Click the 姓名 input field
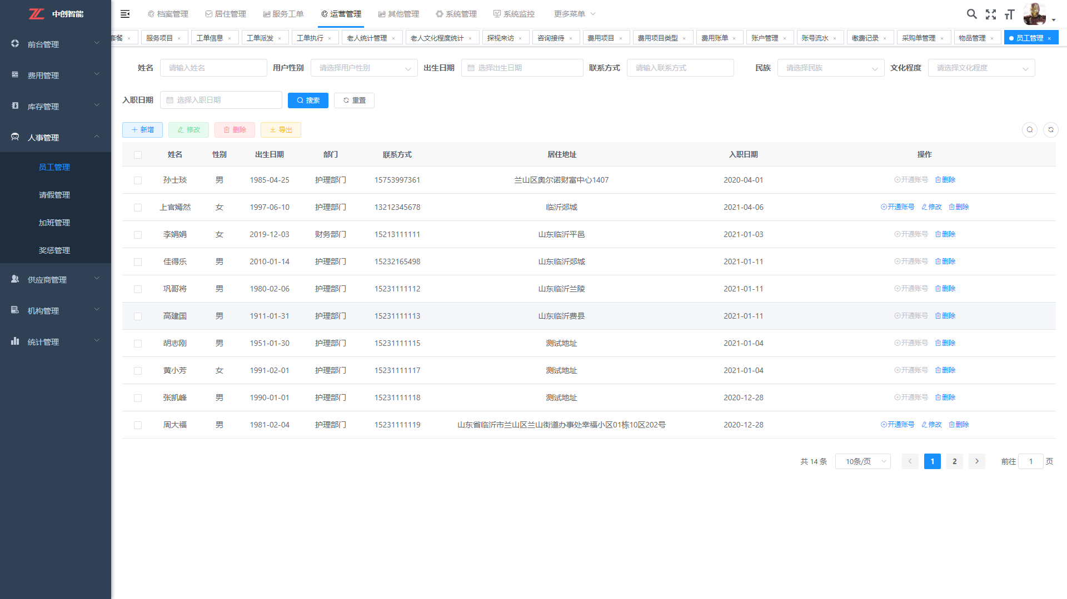 [x=213, y=68]
